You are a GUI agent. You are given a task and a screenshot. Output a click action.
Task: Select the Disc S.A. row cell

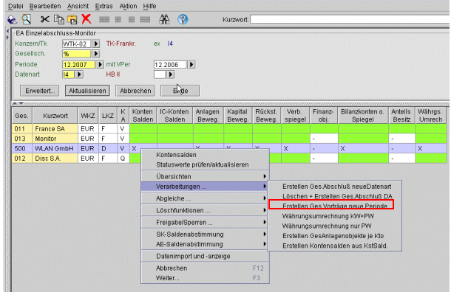coord(55,159)
